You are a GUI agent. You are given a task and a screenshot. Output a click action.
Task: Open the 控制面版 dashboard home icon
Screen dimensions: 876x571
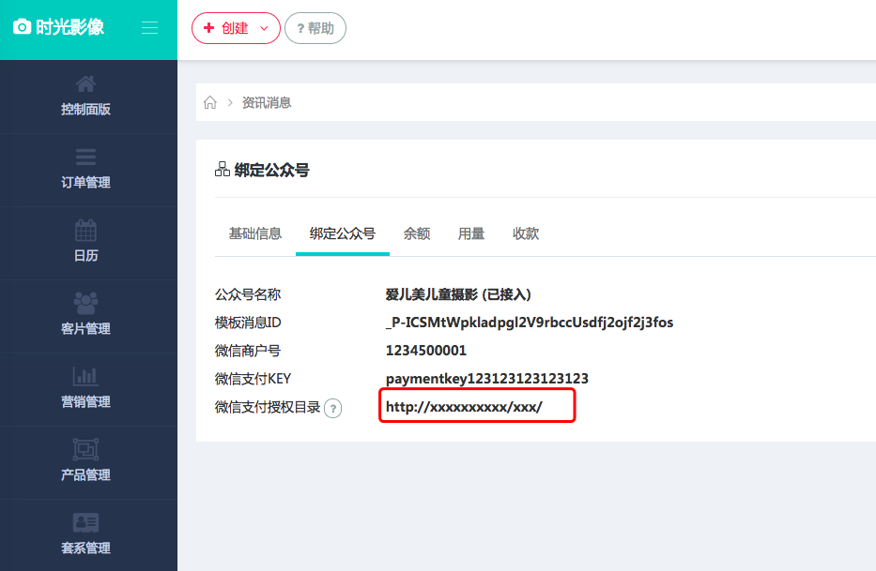coord(85,84)
